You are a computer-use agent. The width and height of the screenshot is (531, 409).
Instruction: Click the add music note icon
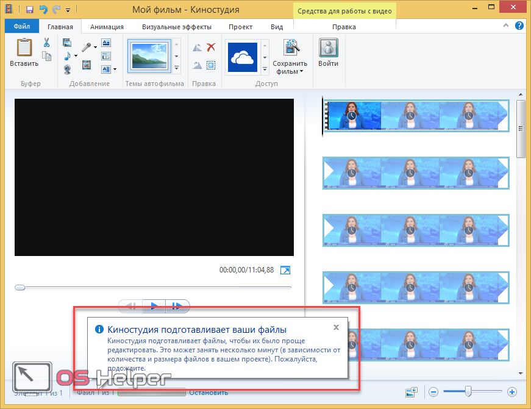coord(67,55)
